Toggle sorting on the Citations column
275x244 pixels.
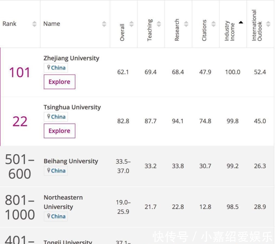point(213,24)
